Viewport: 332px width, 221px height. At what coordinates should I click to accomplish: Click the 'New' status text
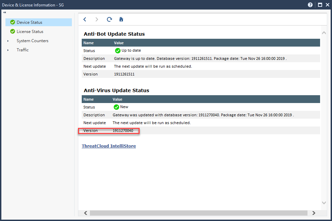124,107
